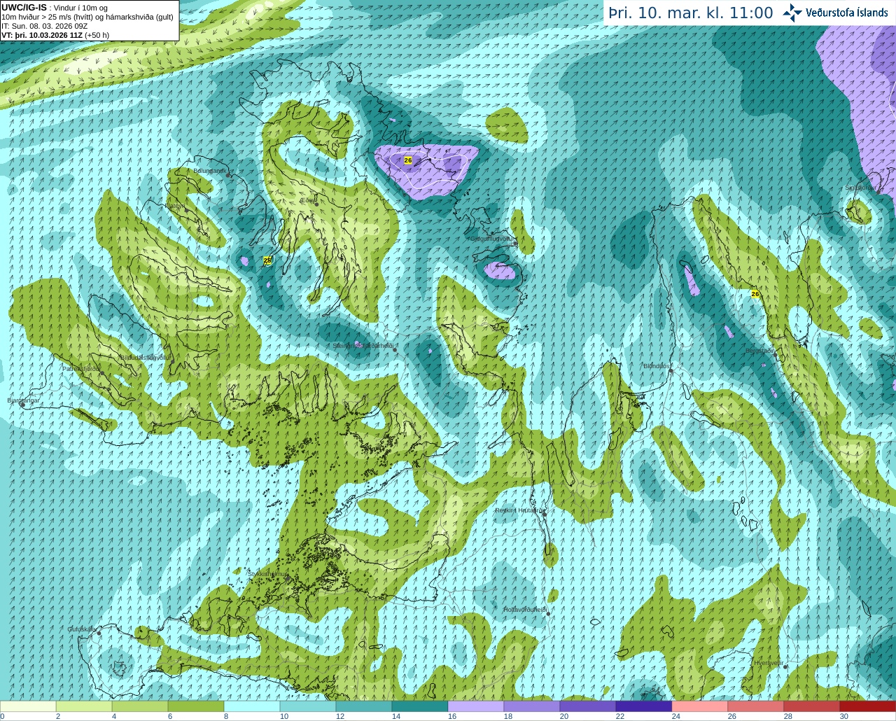Click the yellow 26 gust label near Bergsstaðir
896x721 pixels.
click(755, 294)
